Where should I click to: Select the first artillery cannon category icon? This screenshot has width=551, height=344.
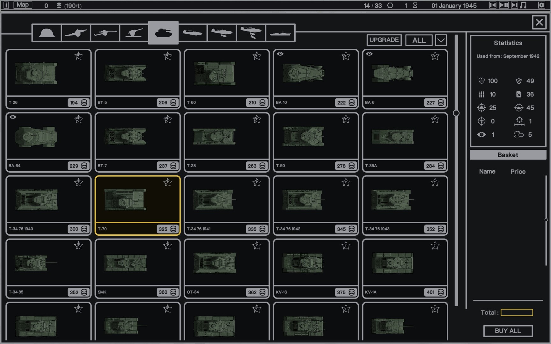[76, 33]
